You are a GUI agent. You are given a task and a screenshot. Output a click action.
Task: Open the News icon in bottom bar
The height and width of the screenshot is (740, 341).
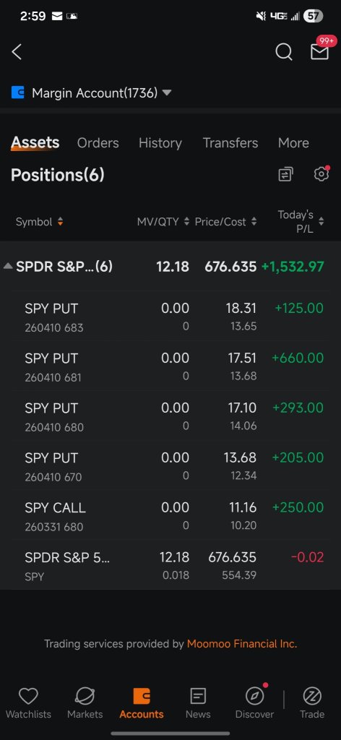tap(198, 703)
